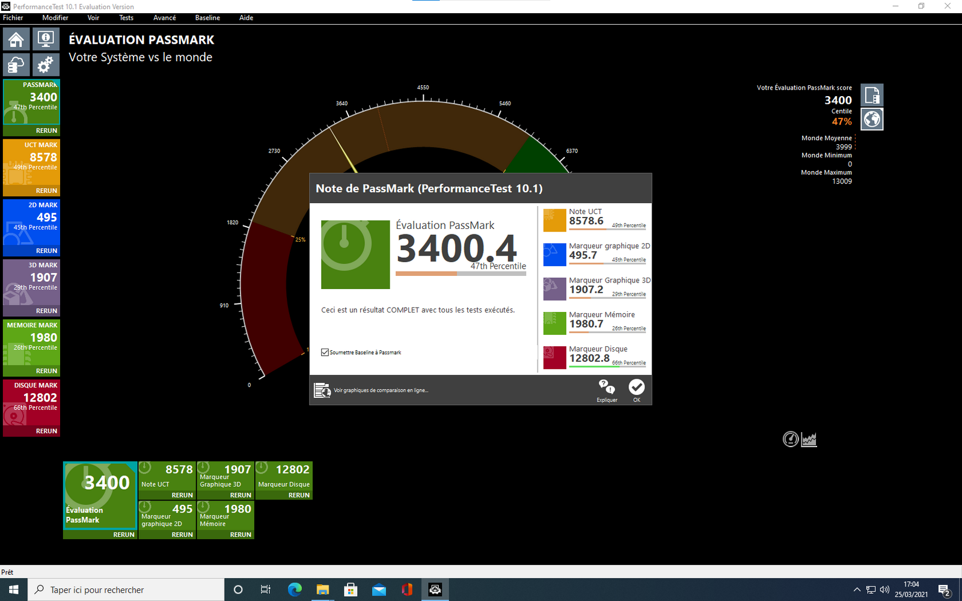Open the Fichier menu

pos(13,18)
